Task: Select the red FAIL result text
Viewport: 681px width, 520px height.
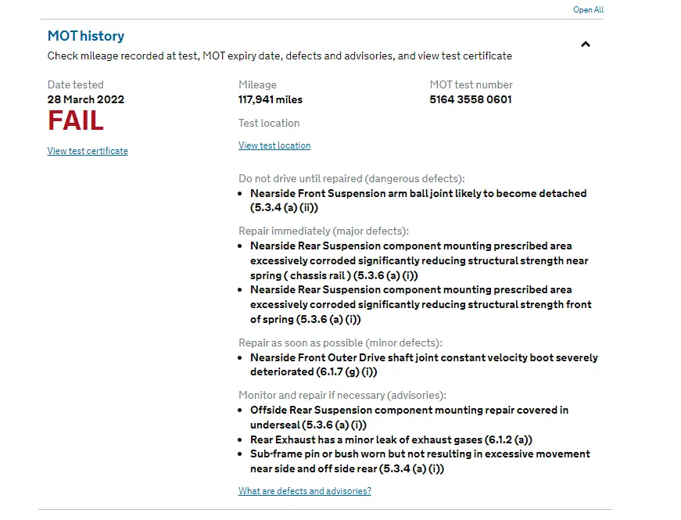Action: tap(76, 120)
